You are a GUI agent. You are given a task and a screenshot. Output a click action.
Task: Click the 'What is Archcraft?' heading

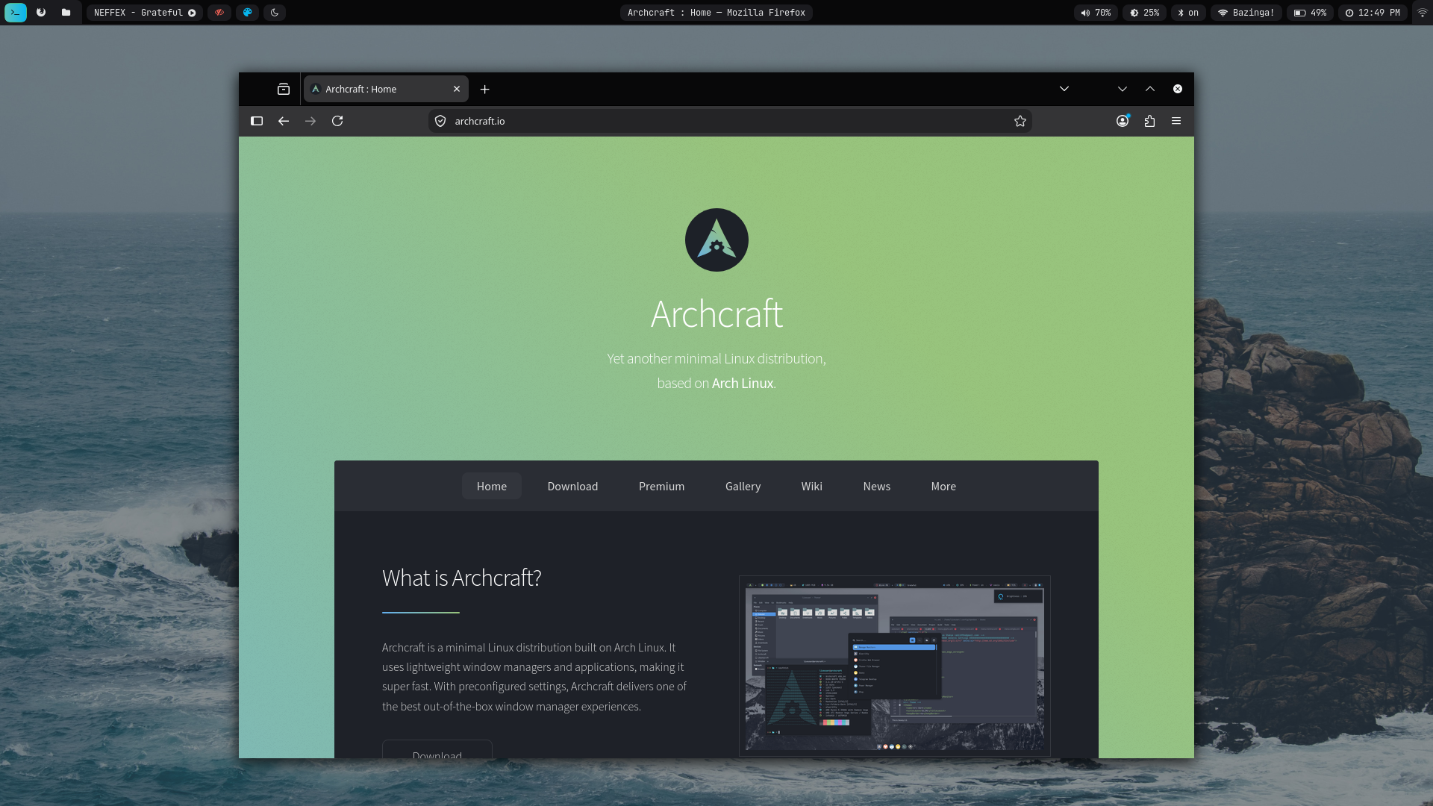(x=461, y=578)
